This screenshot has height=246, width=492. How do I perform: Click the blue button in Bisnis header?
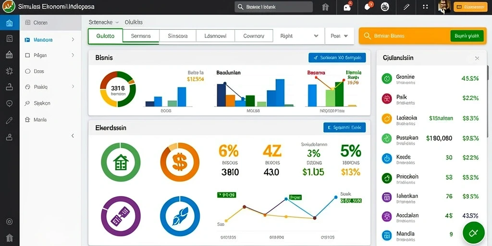pos(337,58)
